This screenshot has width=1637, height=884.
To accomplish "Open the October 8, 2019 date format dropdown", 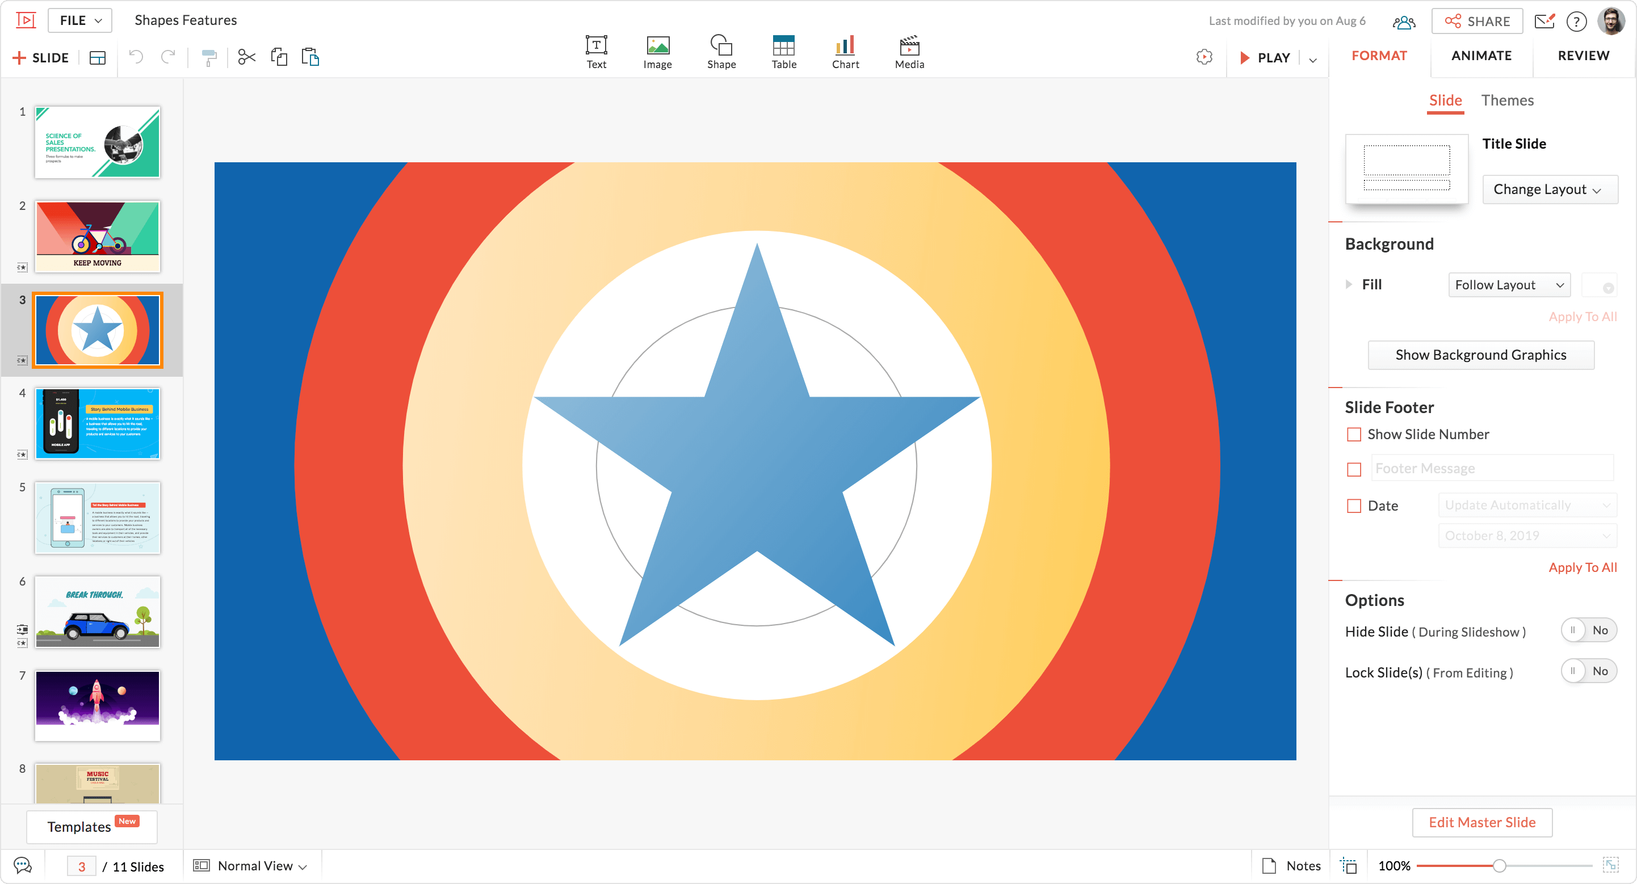I will click(x=1527, y=536).
